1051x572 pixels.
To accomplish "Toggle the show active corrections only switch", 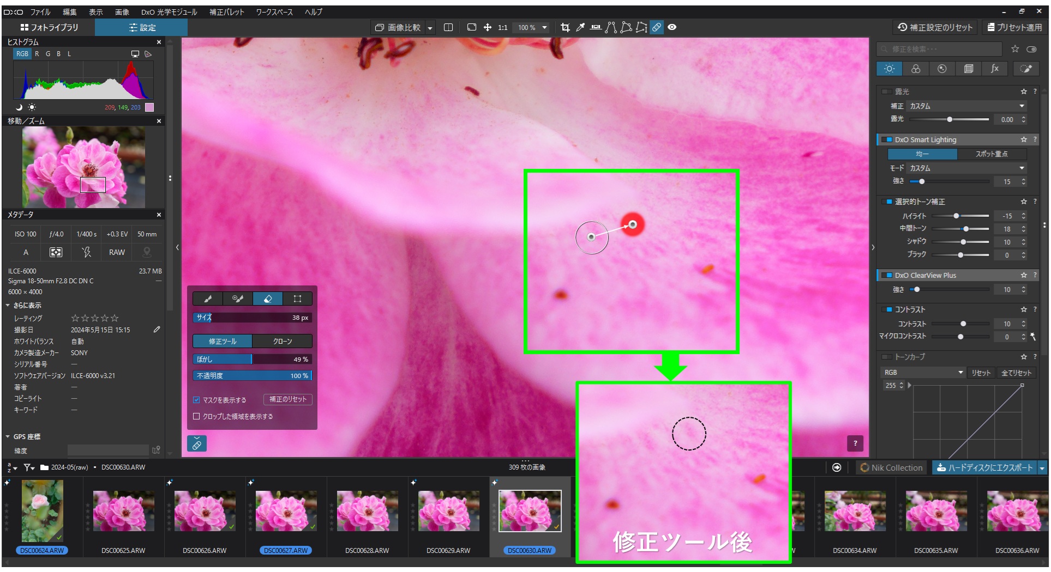I will pos(1031,49).
